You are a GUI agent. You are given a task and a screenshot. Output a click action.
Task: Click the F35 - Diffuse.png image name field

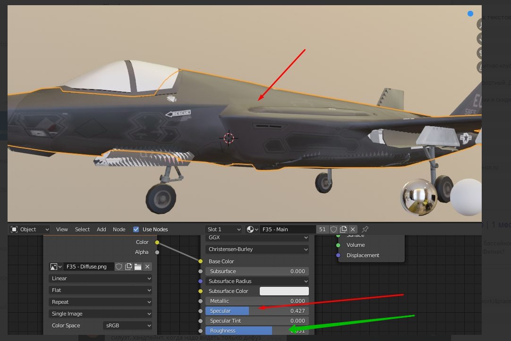click(x=88, y=267)
